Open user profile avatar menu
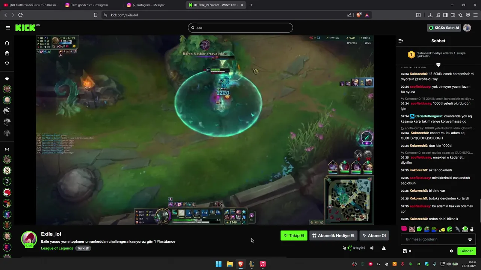This screenshot has width=481, height=270. (467, 28)
